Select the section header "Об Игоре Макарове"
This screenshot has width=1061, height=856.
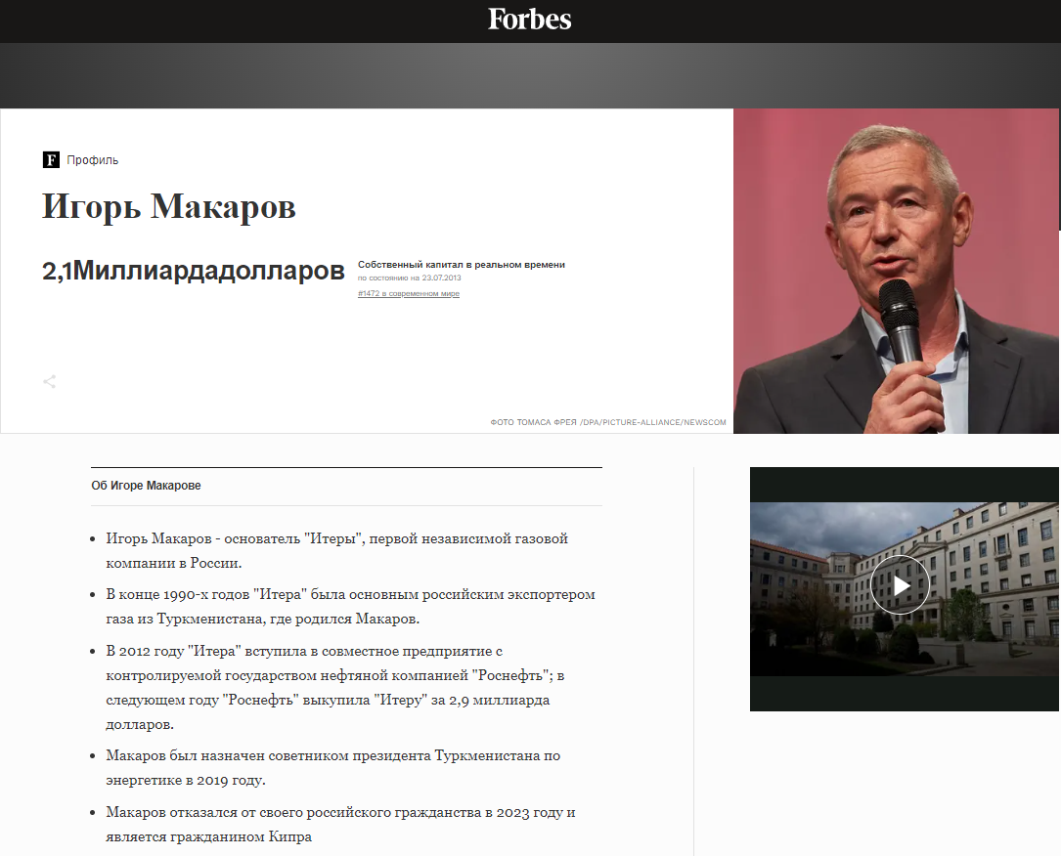pos(145,485)
